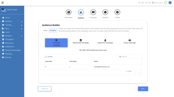174x97 pixels.
Task: Switch audience mode to FIXED
Action: (45, 30)
